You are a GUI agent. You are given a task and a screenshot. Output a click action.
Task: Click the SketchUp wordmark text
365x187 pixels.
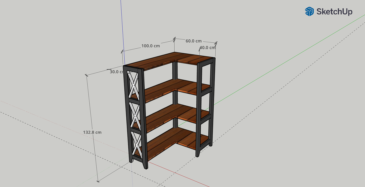[334, 12]
